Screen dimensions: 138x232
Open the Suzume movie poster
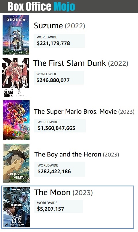click(16, 34)
